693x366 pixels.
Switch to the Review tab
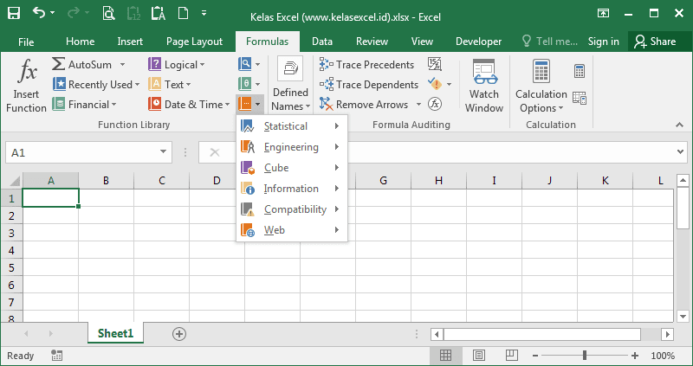372,42
